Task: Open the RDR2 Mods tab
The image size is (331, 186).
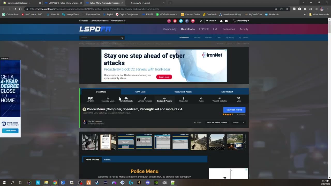Action: (x=227, y=92)
